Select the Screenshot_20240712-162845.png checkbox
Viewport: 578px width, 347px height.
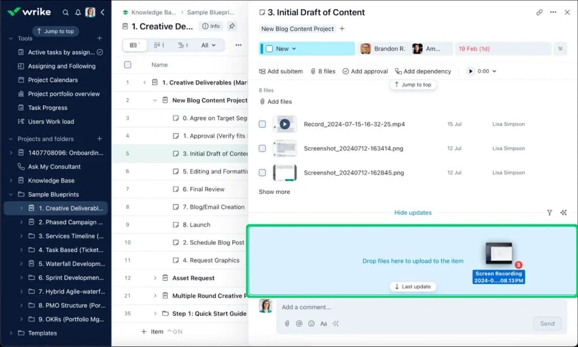click(262, 172)
